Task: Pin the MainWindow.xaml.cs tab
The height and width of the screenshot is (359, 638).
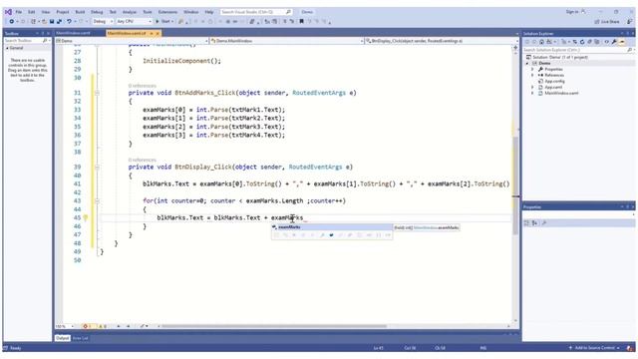Action: (152, 33)
